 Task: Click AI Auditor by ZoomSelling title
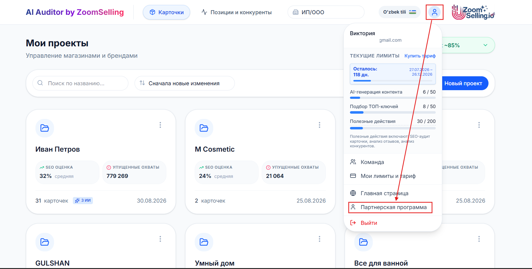(75, 12)
